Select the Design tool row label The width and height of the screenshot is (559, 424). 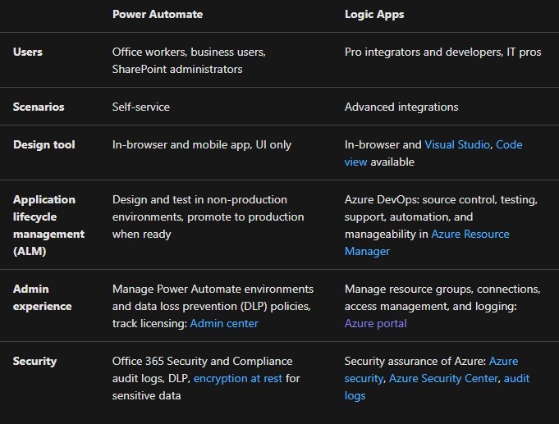point(44,144)
